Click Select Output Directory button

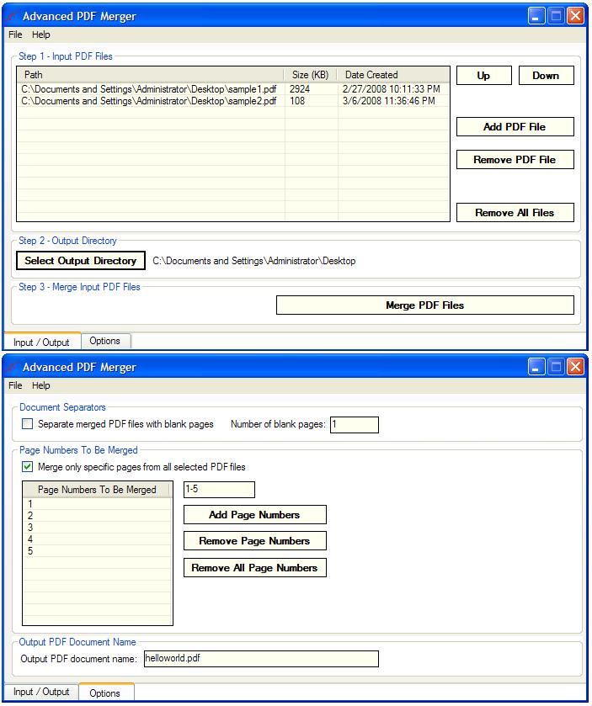pyautogui.click(x=81, y=261)
